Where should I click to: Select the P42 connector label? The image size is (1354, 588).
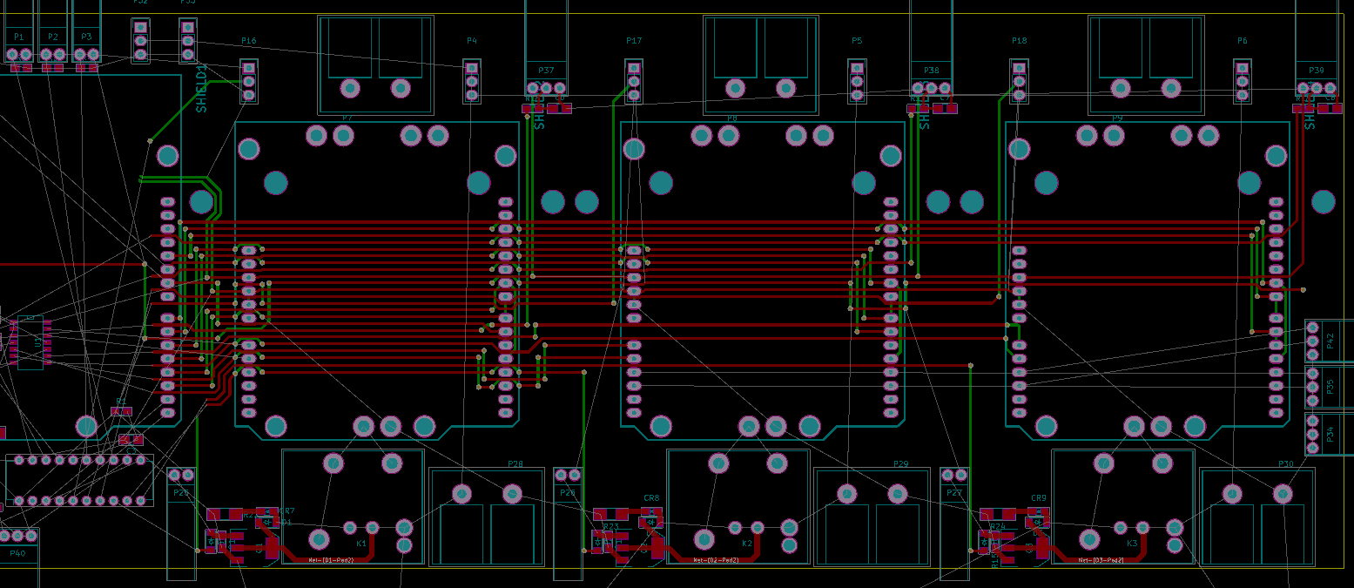tap(1330, 341)
